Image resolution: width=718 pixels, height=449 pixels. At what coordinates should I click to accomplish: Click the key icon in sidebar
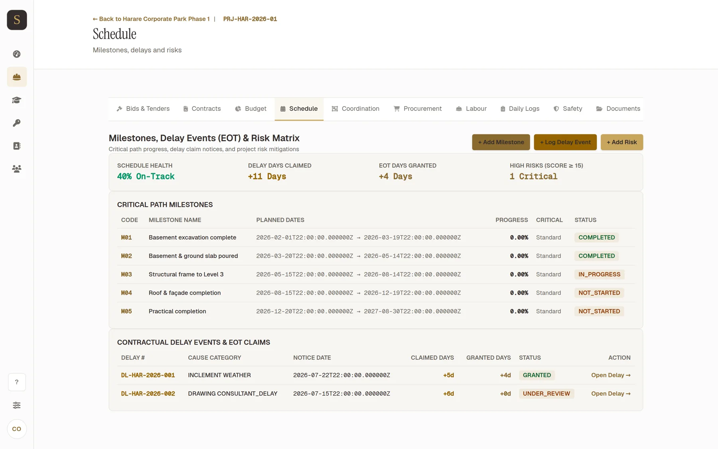coord(17,123)
